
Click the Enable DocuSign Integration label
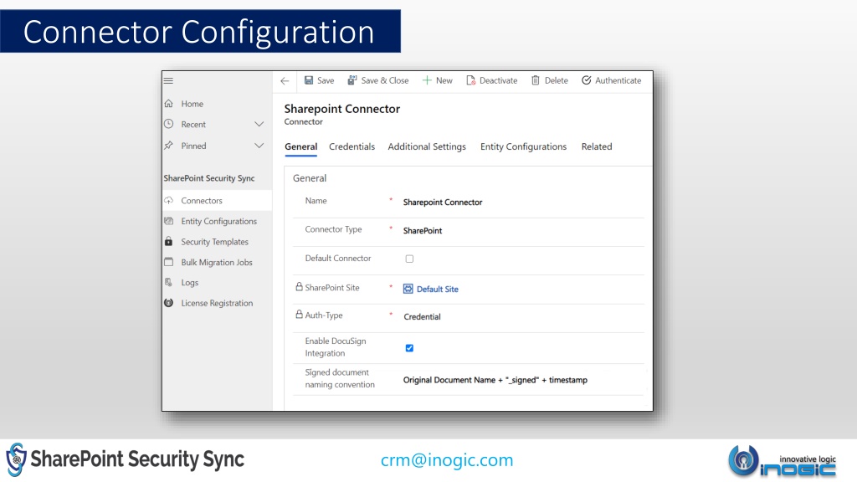[336, 347]
